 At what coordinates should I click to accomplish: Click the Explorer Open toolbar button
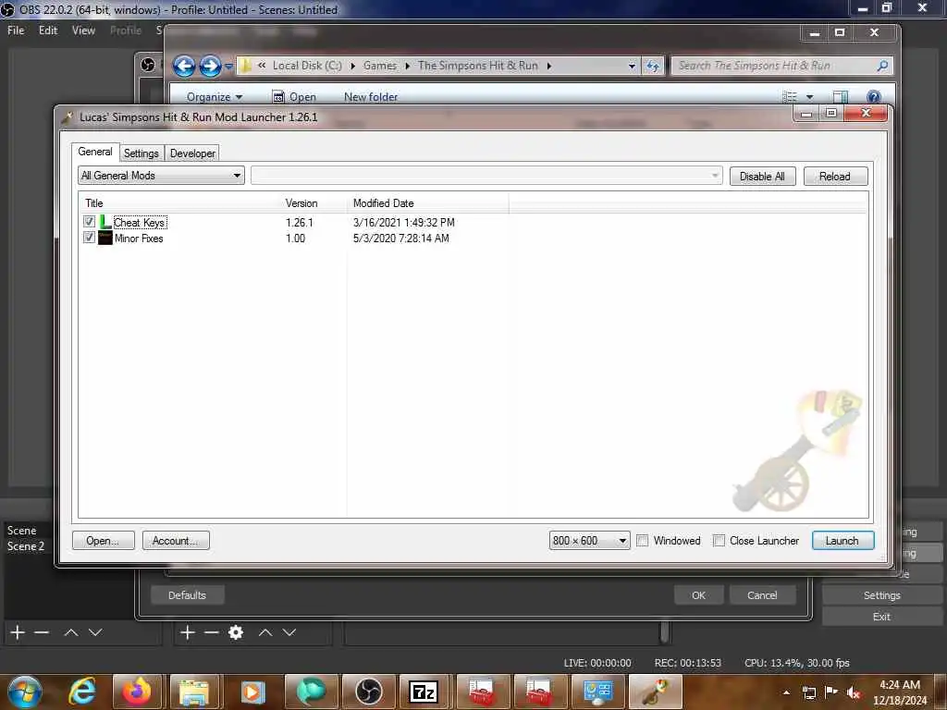tap(295, 96)
